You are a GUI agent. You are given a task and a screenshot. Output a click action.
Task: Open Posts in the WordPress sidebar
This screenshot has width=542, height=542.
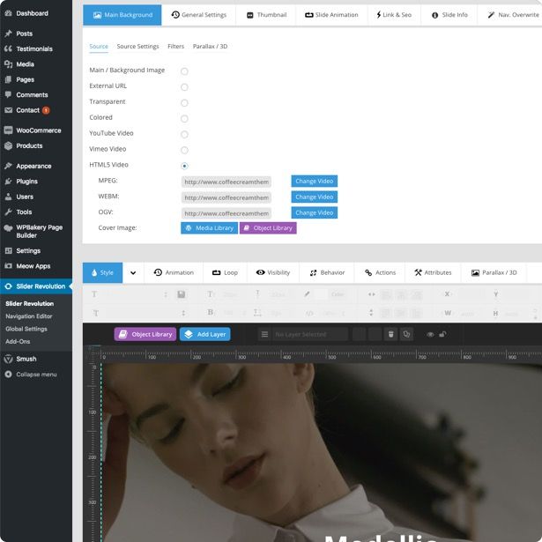[24, 33]
